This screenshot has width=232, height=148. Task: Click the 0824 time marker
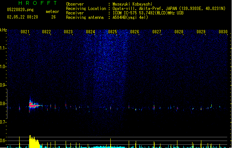pos(90,32)
